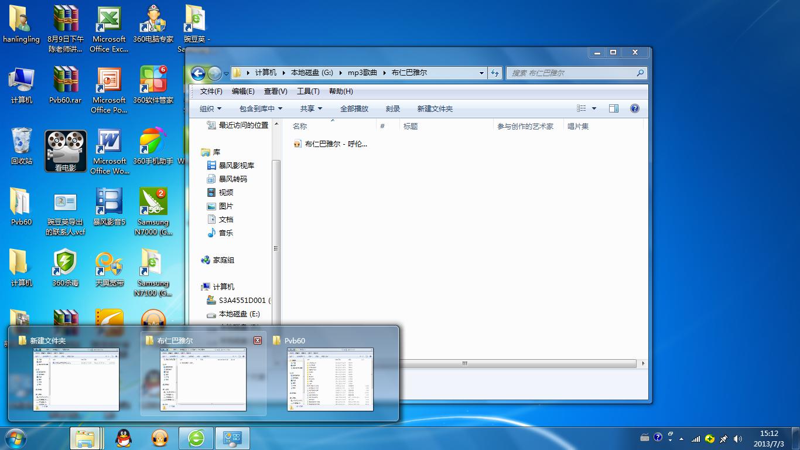Open the 包含到库中 dropdown
The width and height of the screenshot is (800, 450).
[x=261, y=108]
